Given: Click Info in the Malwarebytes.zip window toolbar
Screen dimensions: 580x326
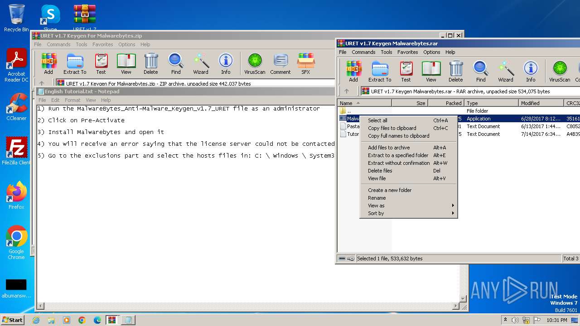Looking at the screenshot, I should click(226, 63).
